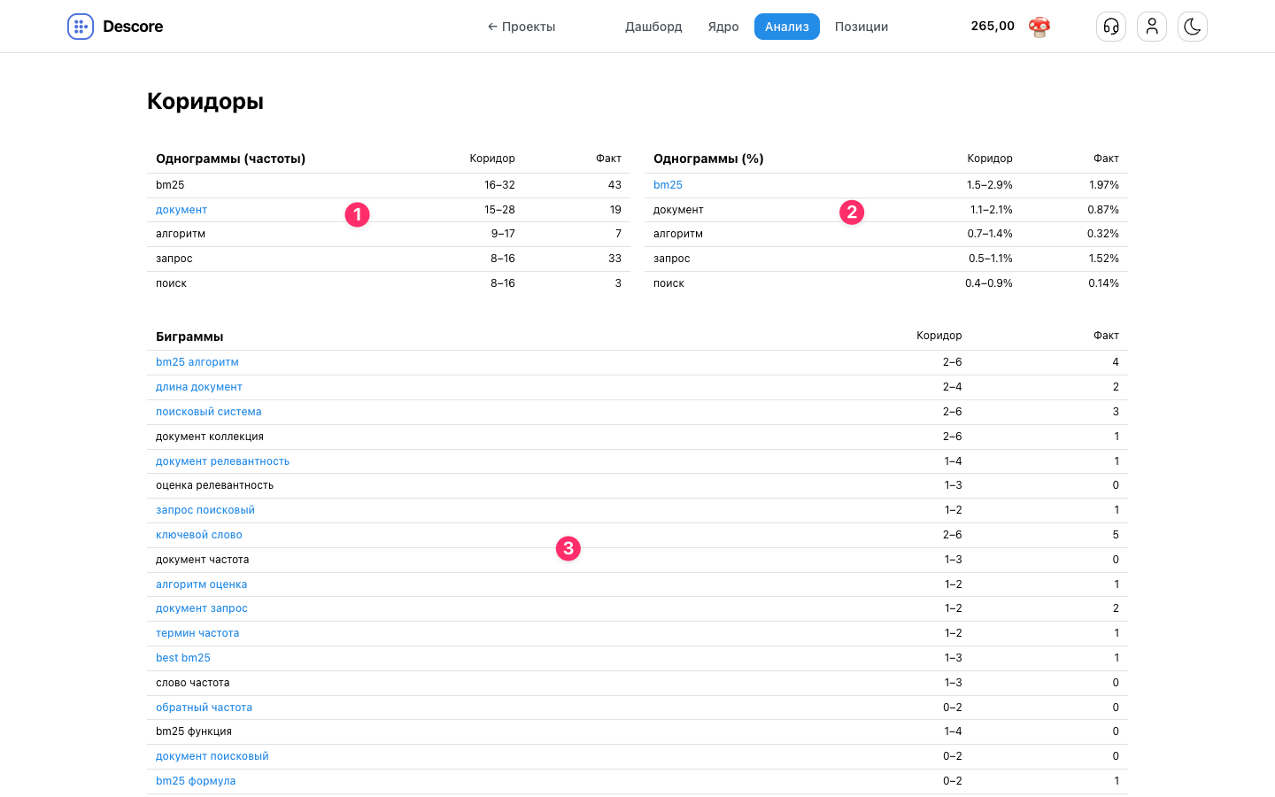
Task: Select the 'алгоритм' row in frequency table
Action: pos(389,234)
